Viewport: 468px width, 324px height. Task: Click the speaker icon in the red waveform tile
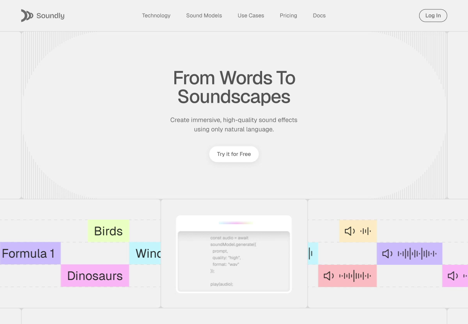pyautogui.click(x=329, y=276)
